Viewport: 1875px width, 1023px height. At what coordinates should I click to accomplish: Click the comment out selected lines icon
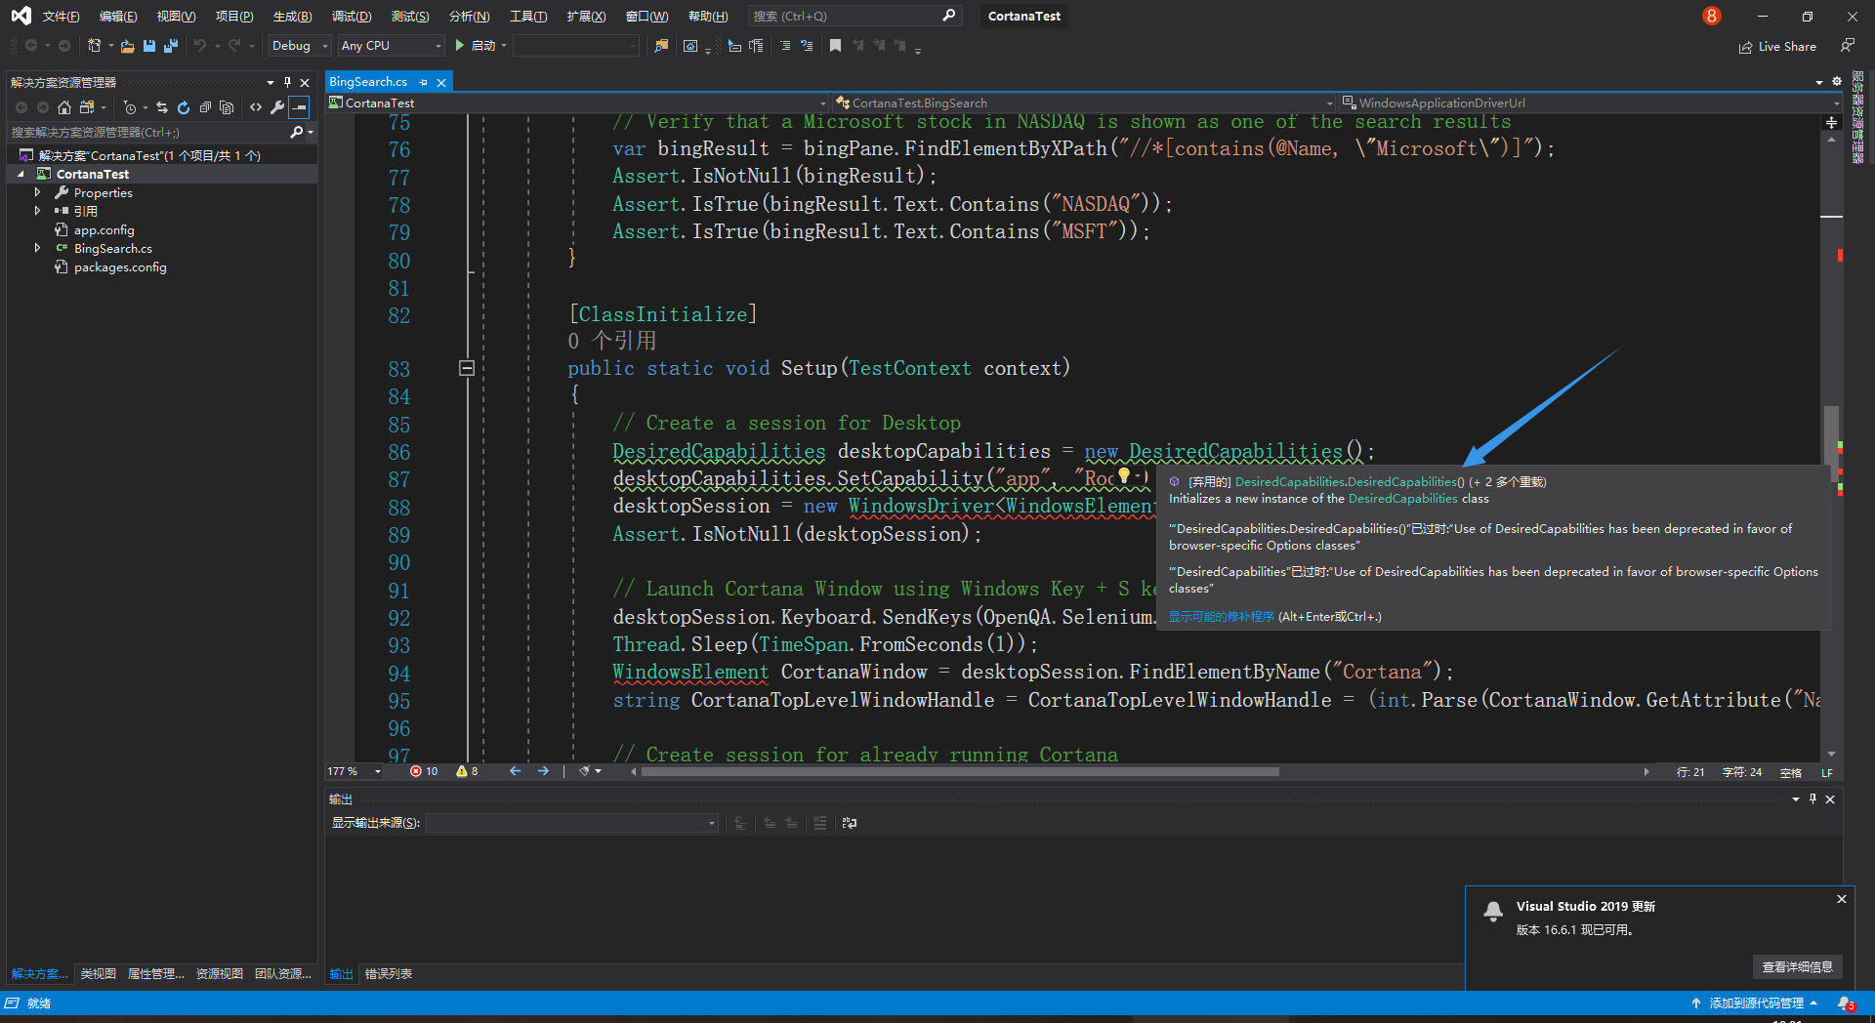[786, 45]
